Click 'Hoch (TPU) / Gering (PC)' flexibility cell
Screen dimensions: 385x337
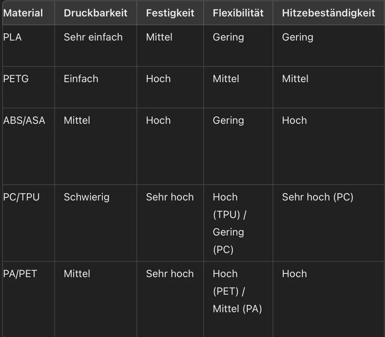tap(238, 223)
